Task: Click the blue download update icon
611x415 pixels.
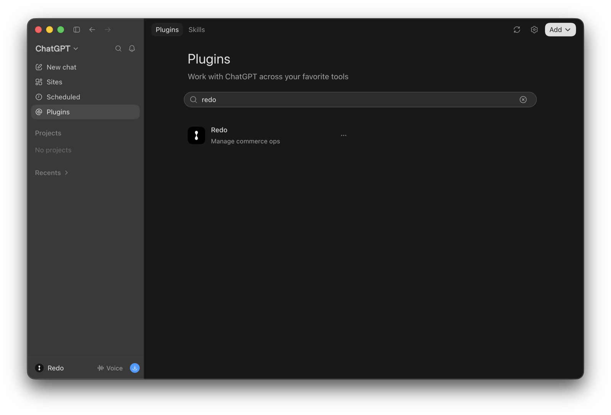Action: click(135, 368)
